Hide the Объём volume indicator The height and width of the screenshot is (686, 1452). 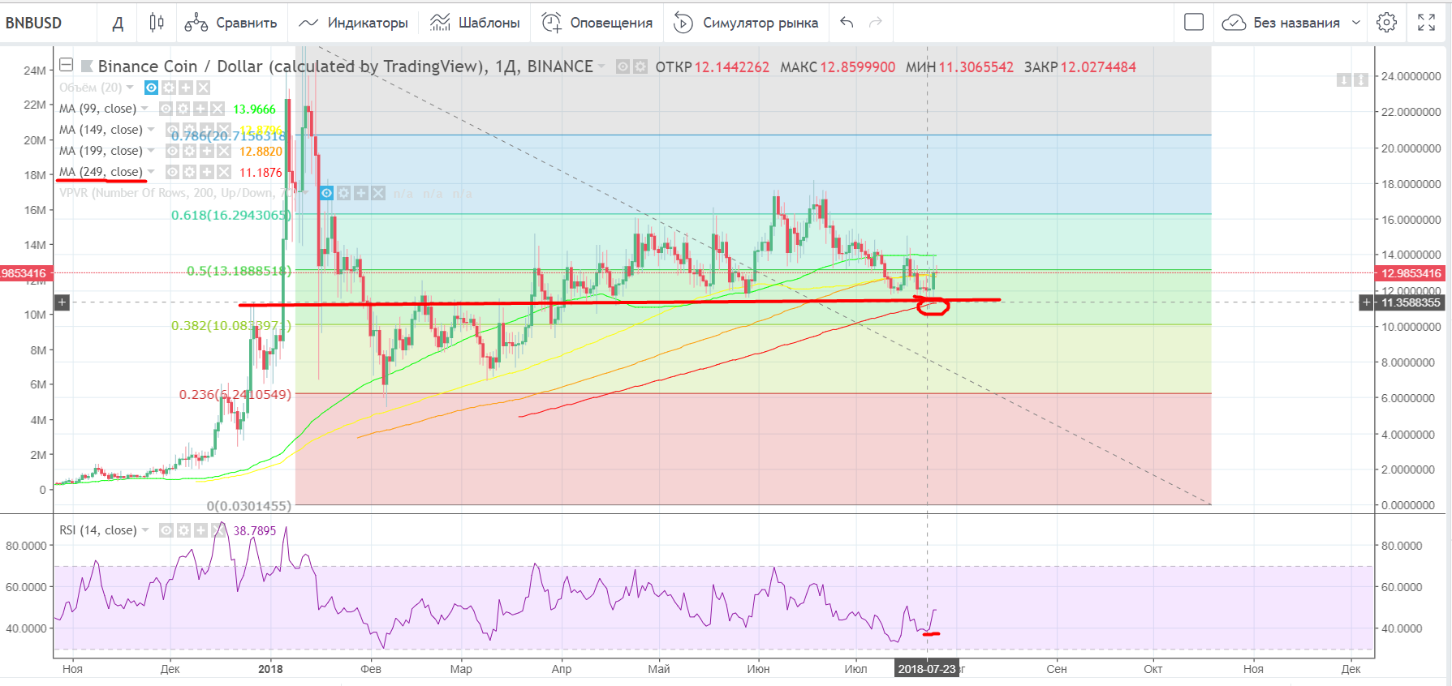(151, 88)
